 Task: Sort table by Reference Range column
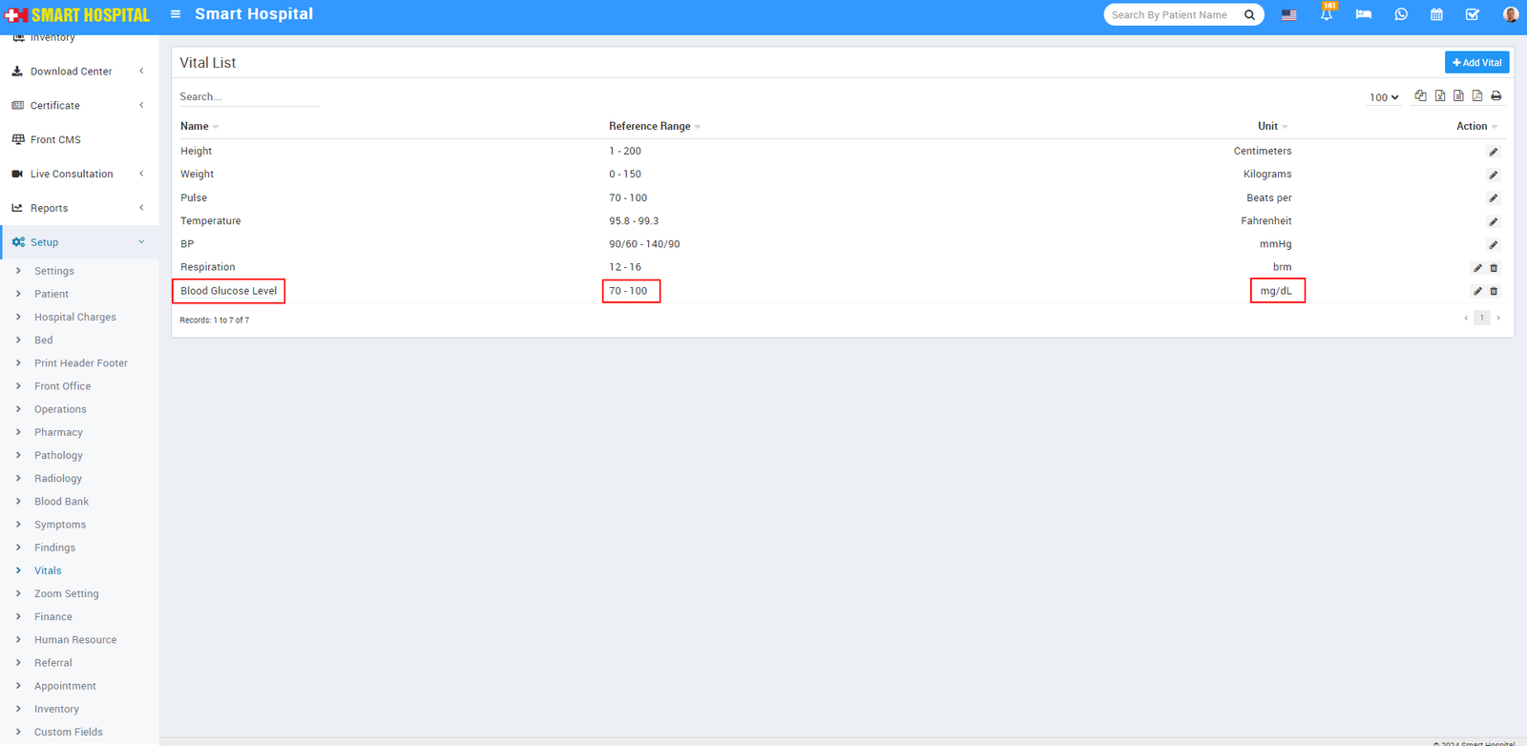(x=649, y=126)
